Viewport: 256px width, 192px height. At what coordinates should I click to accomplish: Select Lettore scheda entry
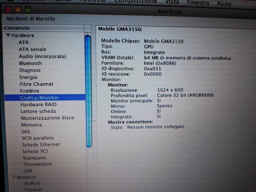click(x=38, y=111)
